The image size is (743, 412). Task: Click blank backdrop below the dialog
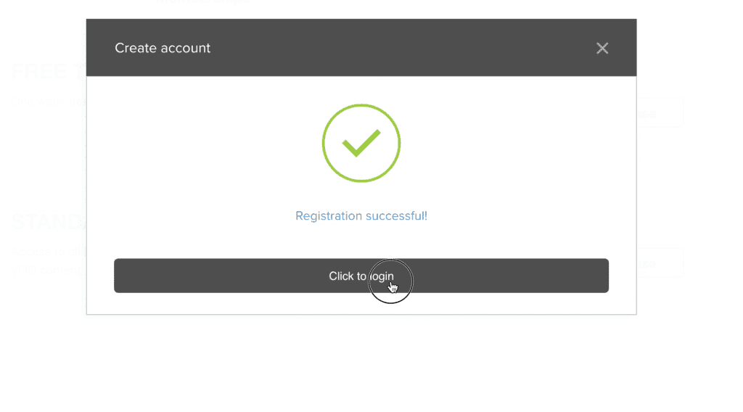point(361,365)
